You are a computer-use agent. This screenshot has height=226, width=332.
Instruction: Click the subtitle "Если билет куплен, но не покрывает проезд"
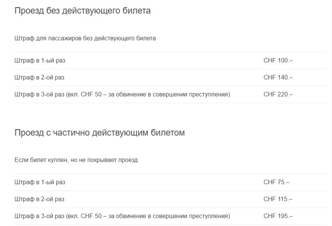coord(76,160)
